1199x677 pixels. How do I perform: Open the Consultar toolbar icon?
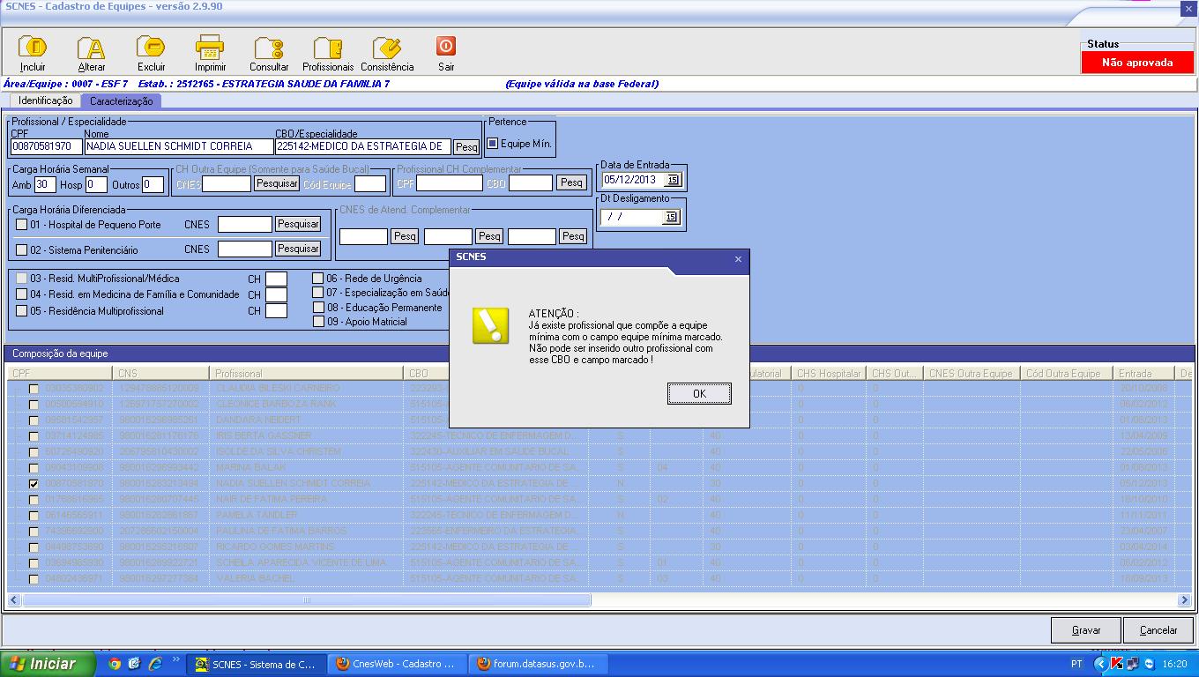point(269,48)
